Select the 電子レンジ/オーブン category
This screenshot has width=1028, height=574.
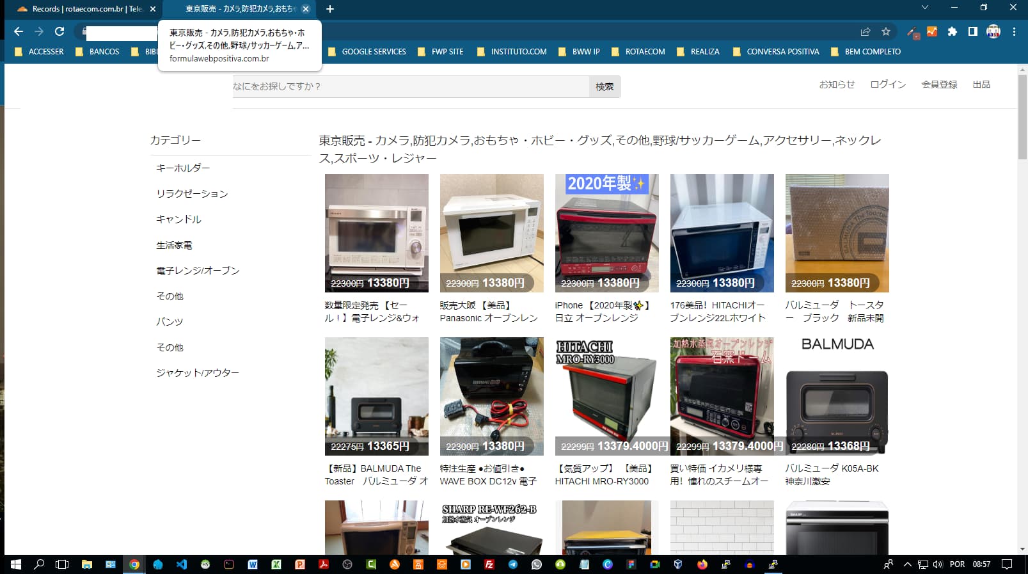198,270
